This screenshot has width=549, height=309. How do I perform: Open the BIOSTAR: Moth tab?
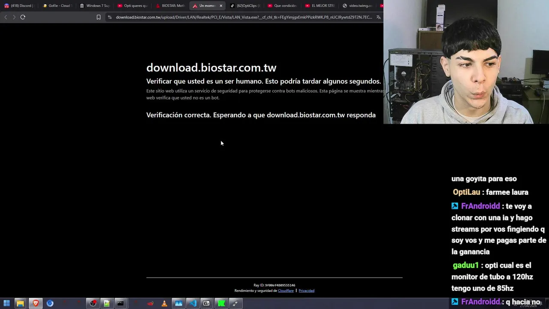click(170, 6)
